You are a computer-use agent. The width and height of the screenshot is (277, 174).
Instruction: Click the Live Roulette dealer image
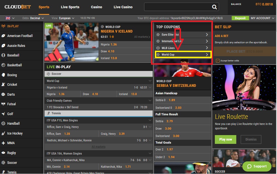[244, 87]
